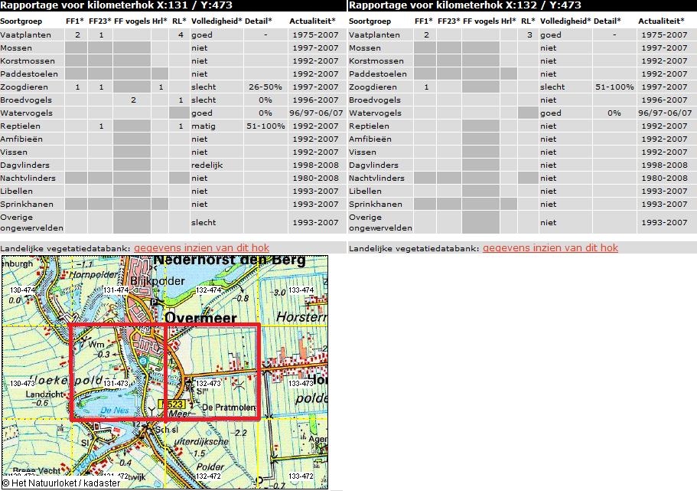The height and width of the screenshot is (491, 697).
Task: Click 'redelijk' completeness for Dagvlinders, X:131
Action: point(207,165)
